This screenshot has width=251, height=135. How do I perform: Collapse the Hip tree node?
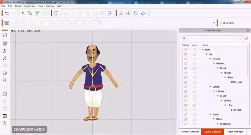coord(206,54)
